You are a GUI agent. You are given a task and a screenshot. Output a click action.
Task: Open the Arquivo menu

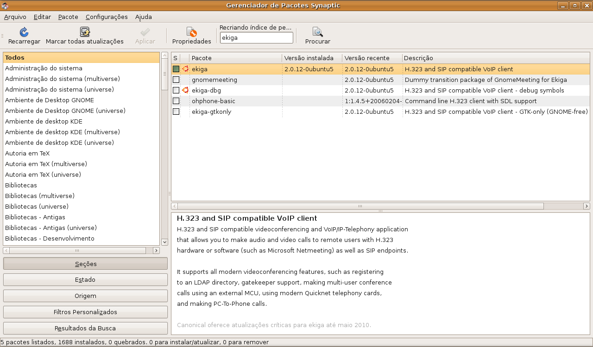(15, 17)
